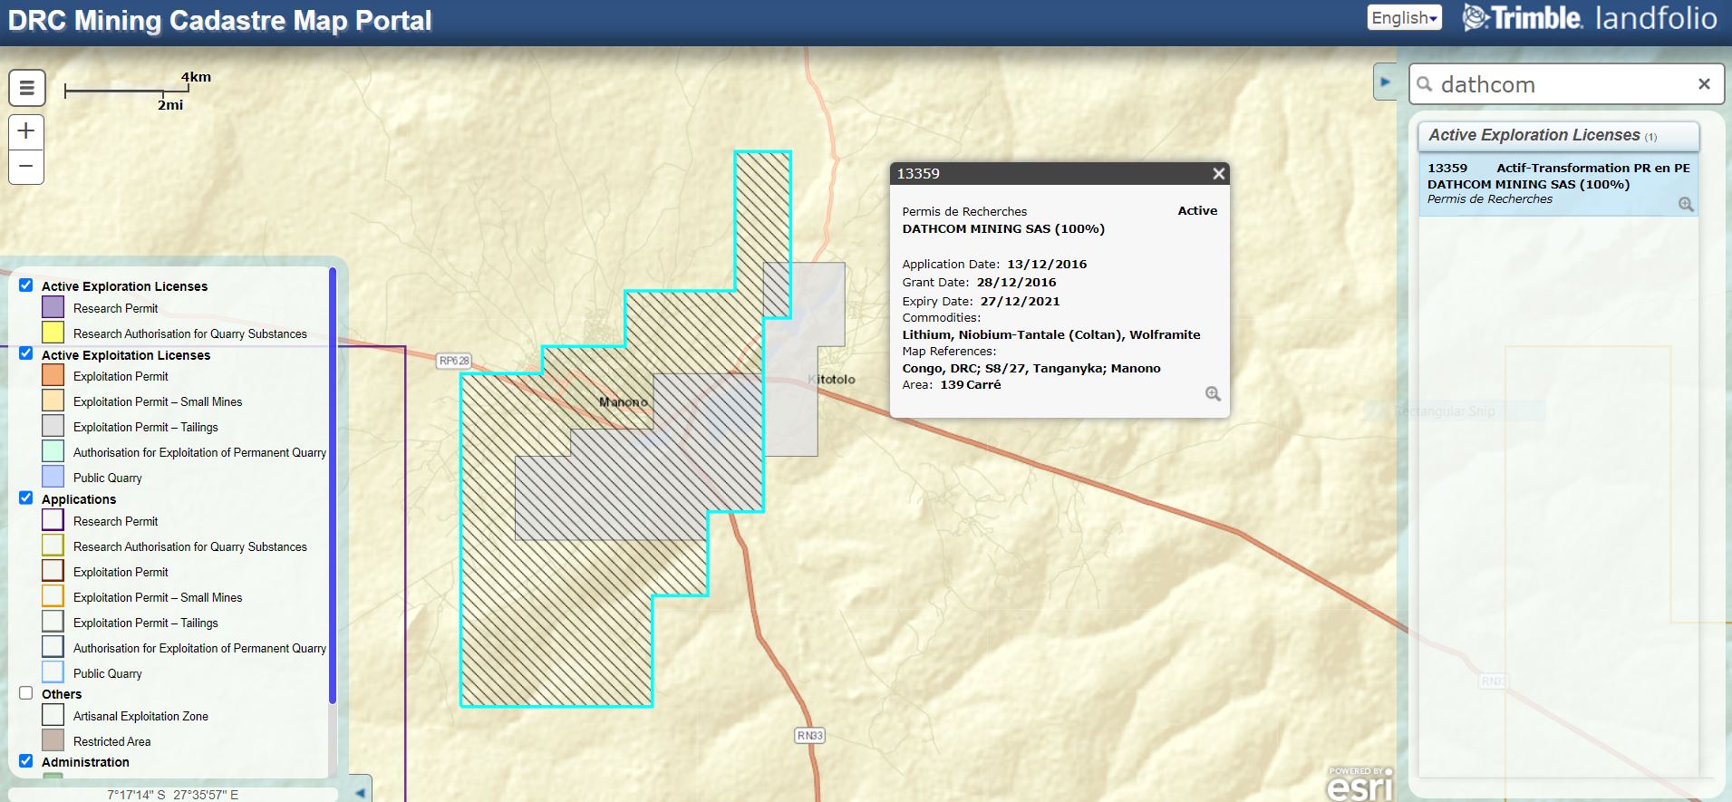1732x802 pixels.
Task: Zoom to license via popup magnifier icon
Action: (x=1213, y=394)
